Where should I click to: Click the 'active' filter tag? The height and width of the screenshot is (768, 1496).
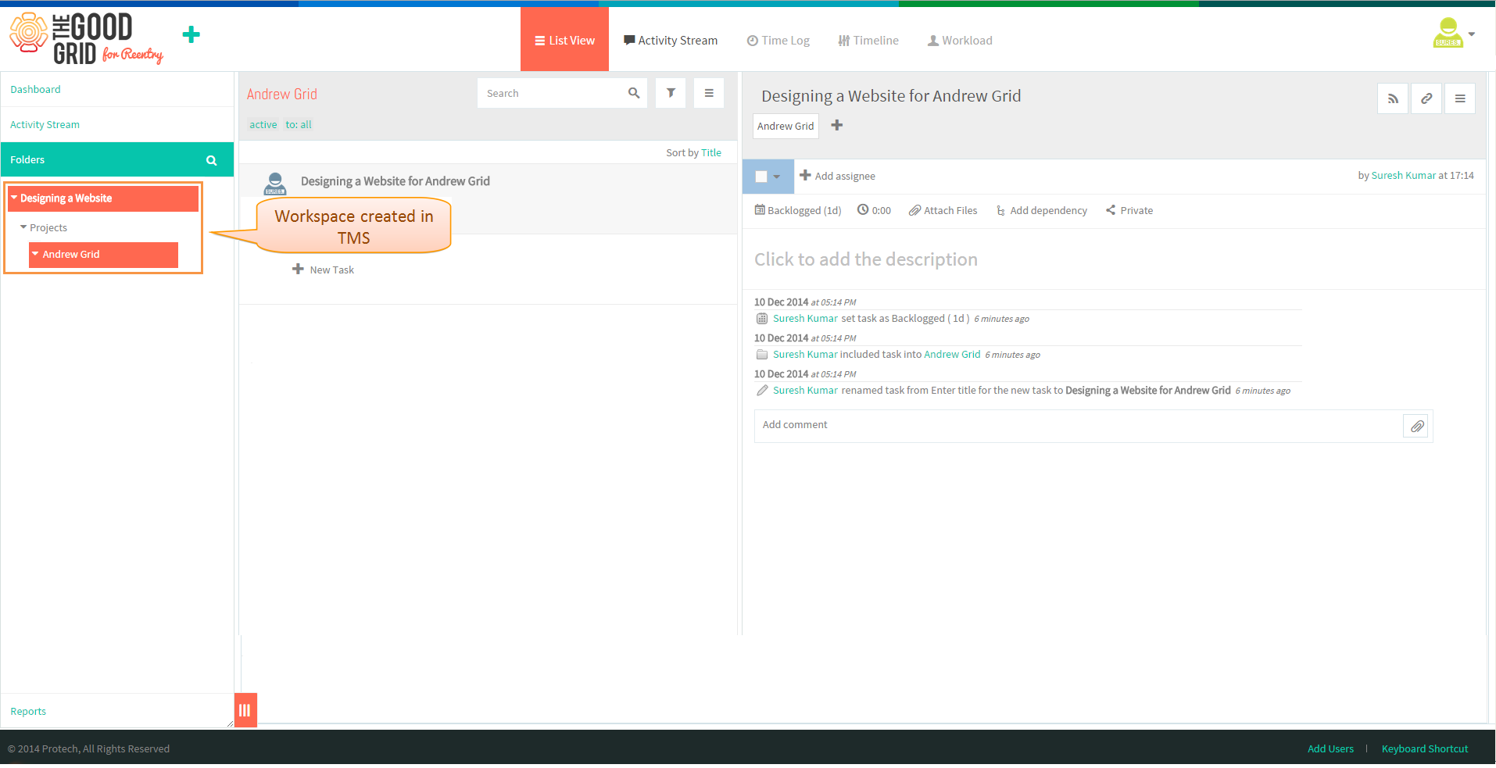click(x=263, y=124)
